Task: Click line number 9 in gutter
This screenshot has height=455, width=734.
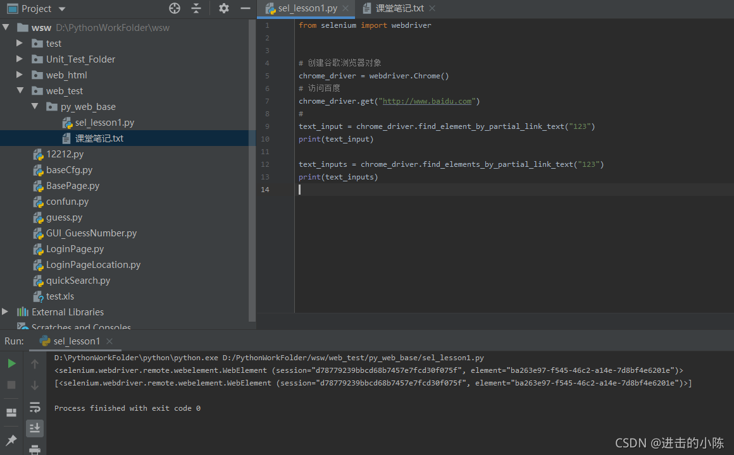Action: [x=267, y=126]
